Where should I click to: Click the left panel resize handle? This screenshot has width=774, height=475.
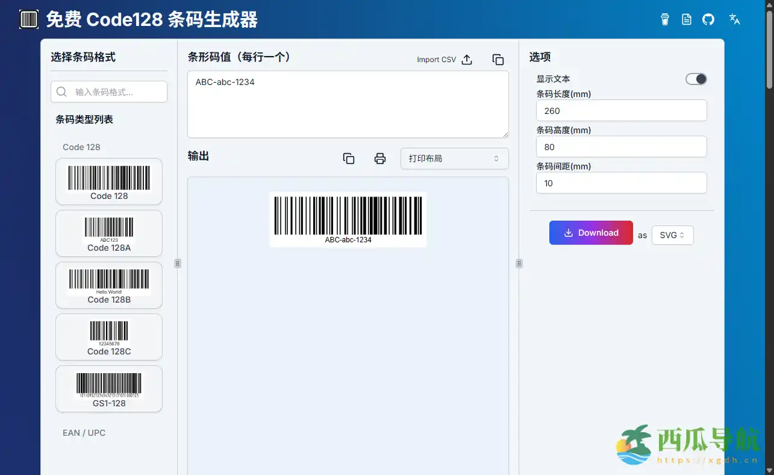(x=178, y=263)
